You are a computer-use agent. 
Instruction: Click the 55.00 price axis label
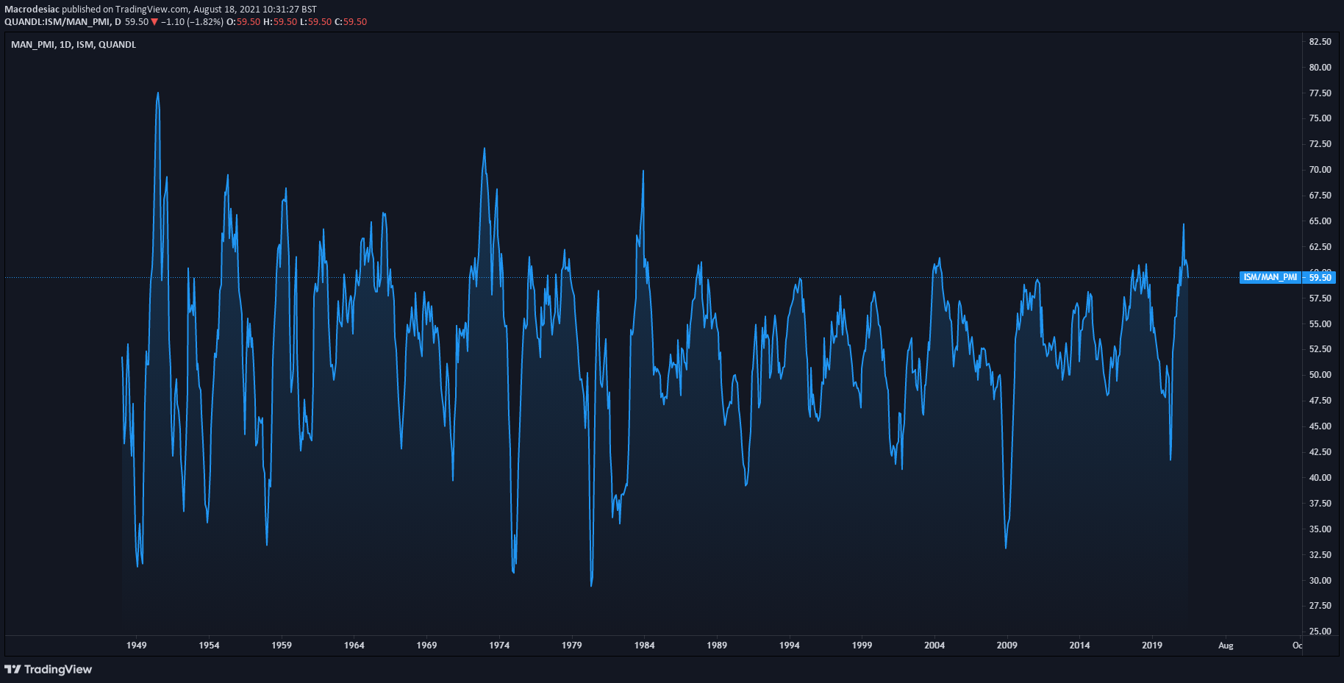[1320, 324]
